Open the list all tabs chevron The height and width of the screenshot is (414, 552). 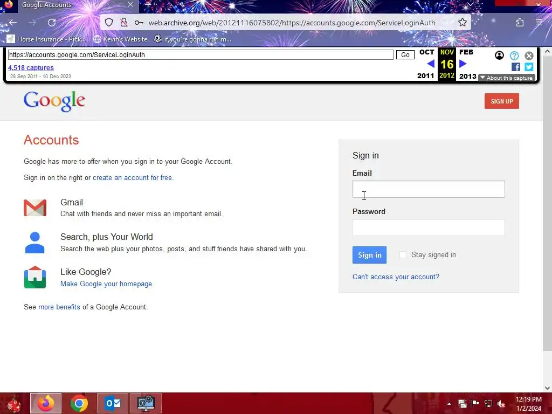471,4
